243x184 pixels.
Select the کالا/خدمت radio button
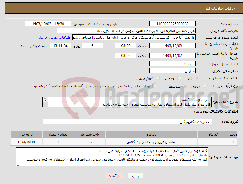click(x=157, y=78)
